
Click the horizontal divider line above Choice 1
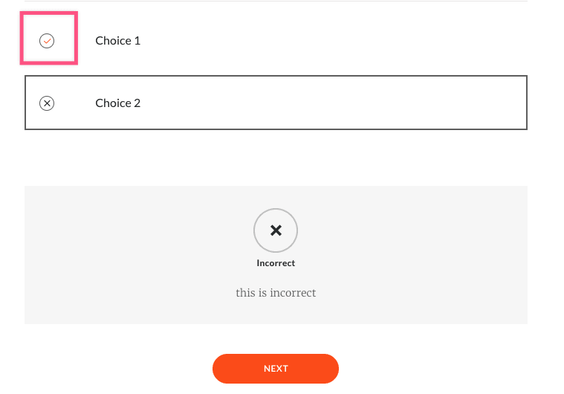(x=297, y=1)
